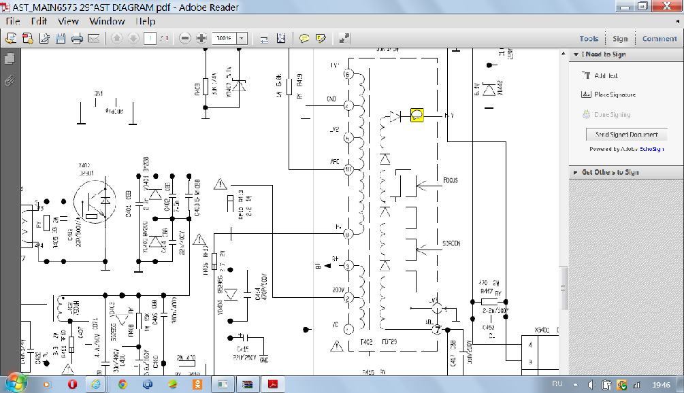Add a sticky note comment tool

[x=304, y=38]
